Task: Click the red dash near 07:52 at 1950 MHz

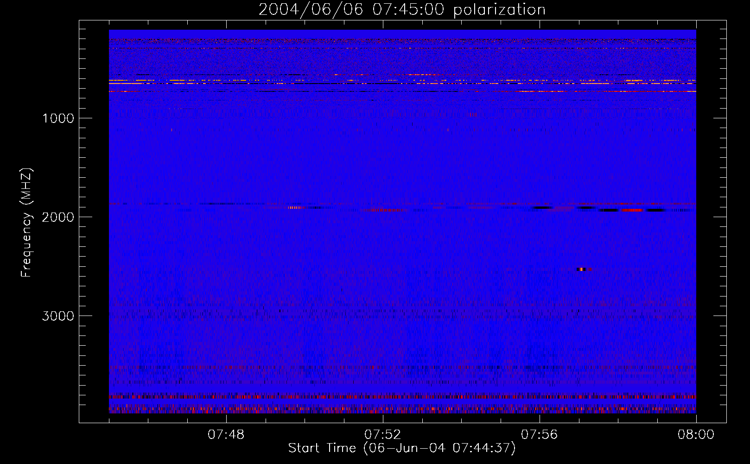Action: (384, 210)
